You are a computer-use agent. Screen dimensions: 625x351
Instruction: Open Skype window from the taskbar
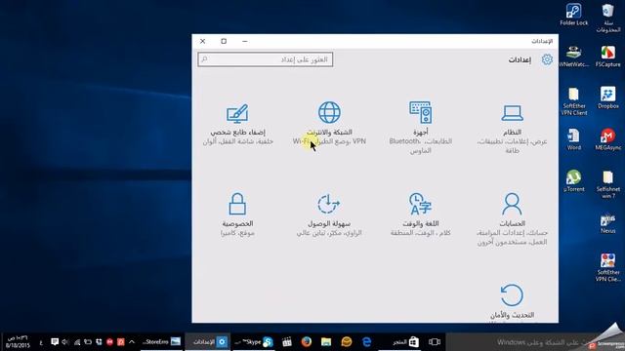pyautogui.click(x=254, y=342)
